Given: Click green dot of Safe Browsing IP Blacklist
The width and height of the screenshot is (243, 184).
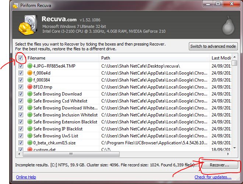Looking at the screenshot, I should pos(29,129).
